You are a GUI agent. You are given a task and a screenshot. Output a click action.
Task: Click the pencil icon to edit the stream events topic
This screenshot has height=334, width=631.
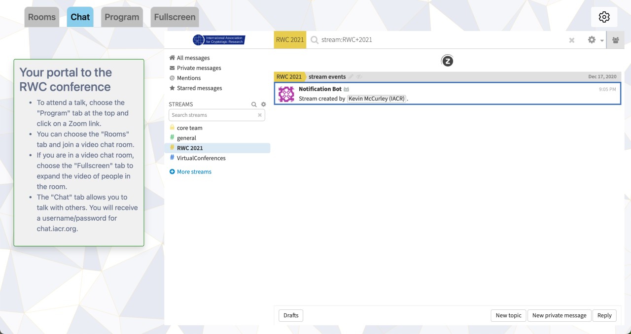pyautogui.click(x=351, y=77)
